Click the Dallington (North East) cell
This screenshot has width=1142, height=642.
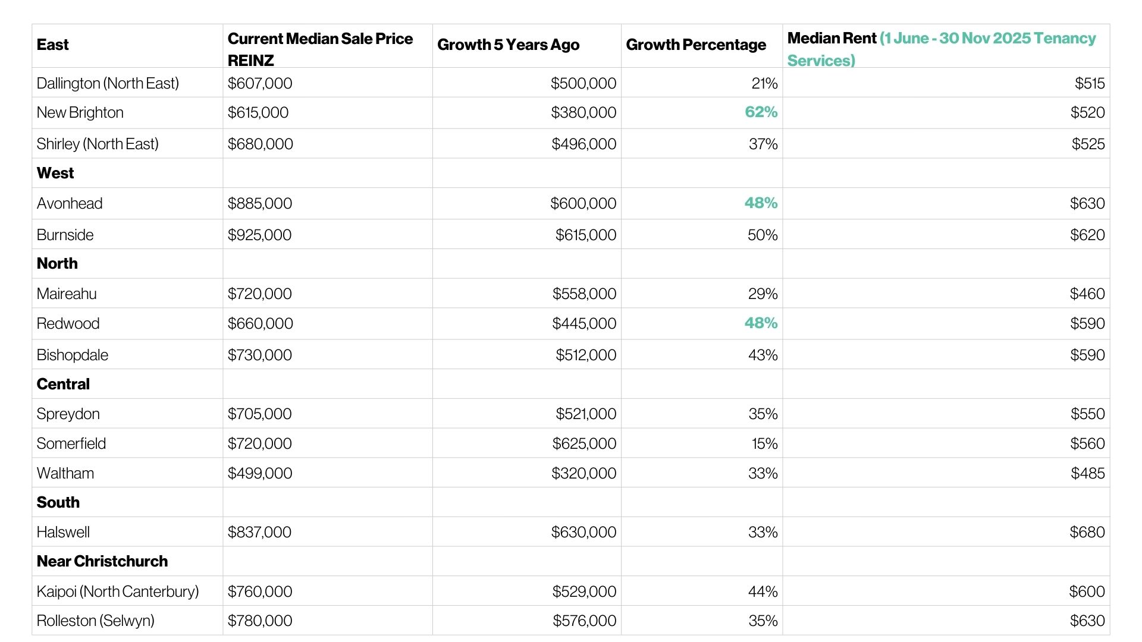pos(108,83)
